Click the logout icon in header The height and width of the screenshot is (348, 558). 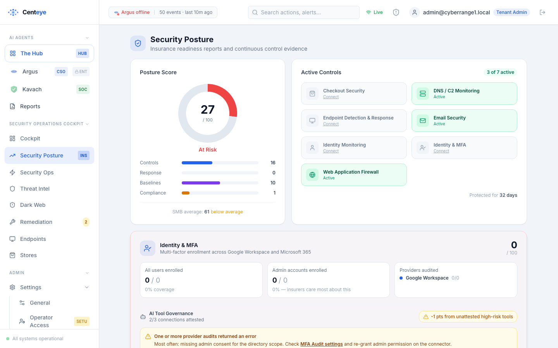coord(542,12)
